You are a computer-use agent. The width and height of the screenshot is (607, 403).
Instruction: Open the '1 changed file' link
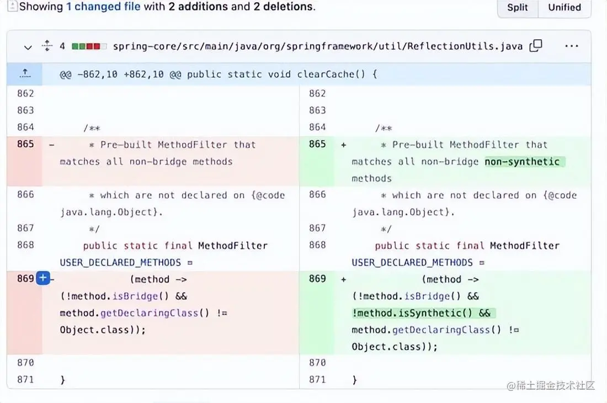(103, 7)
